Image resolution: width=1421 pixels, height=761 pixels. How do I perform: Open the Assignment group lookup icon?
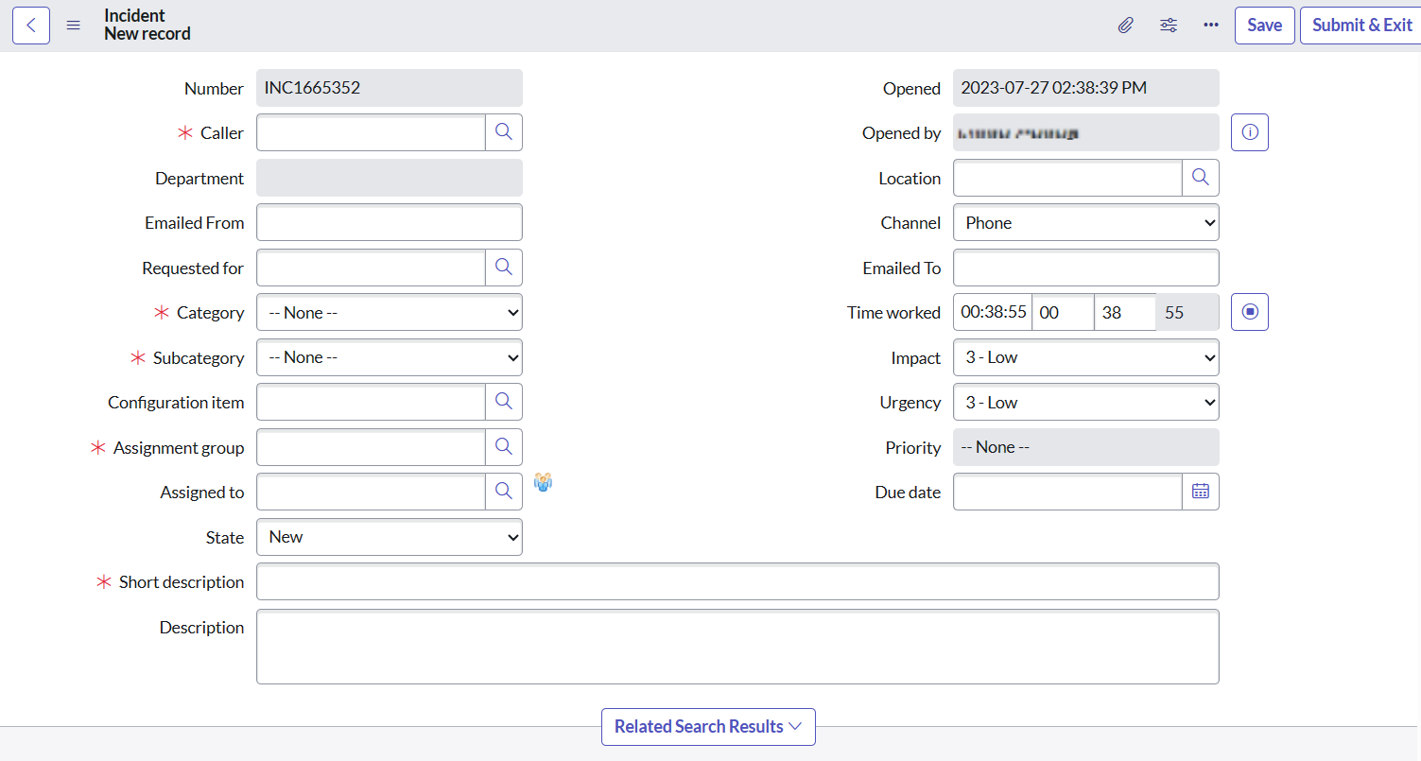tap(504, 447)
